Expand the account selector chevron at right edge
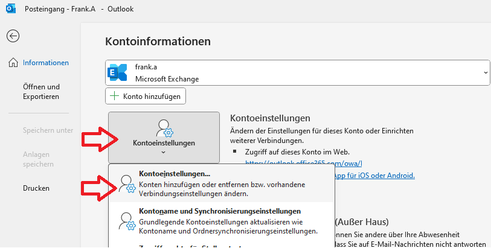This screenshot has height=248, width=491. click(486, 73)
